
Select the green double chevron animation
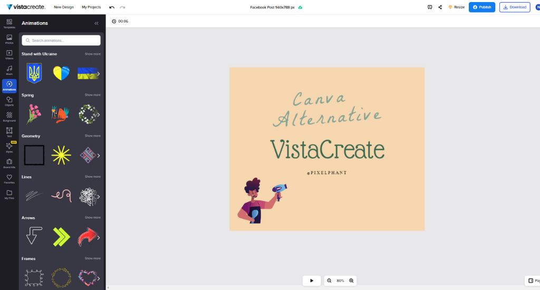61,237
